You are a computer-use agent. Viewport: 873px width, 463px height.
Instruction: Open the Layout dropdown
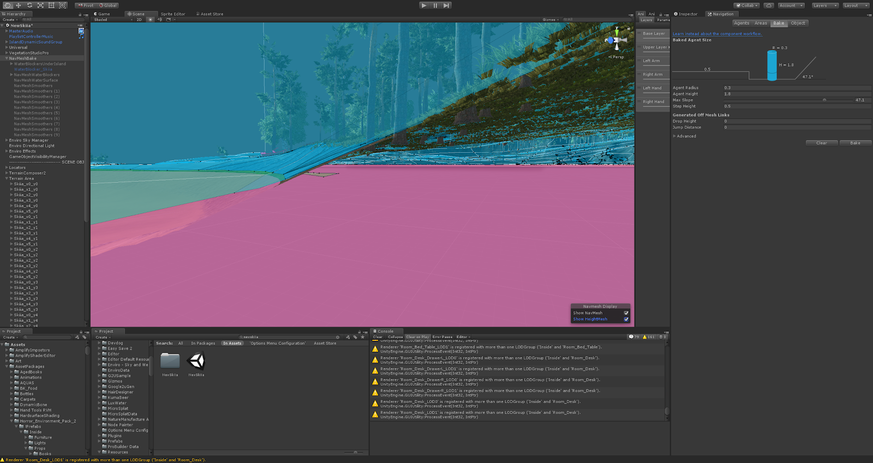pyautogui.click(x=856, y=5)
